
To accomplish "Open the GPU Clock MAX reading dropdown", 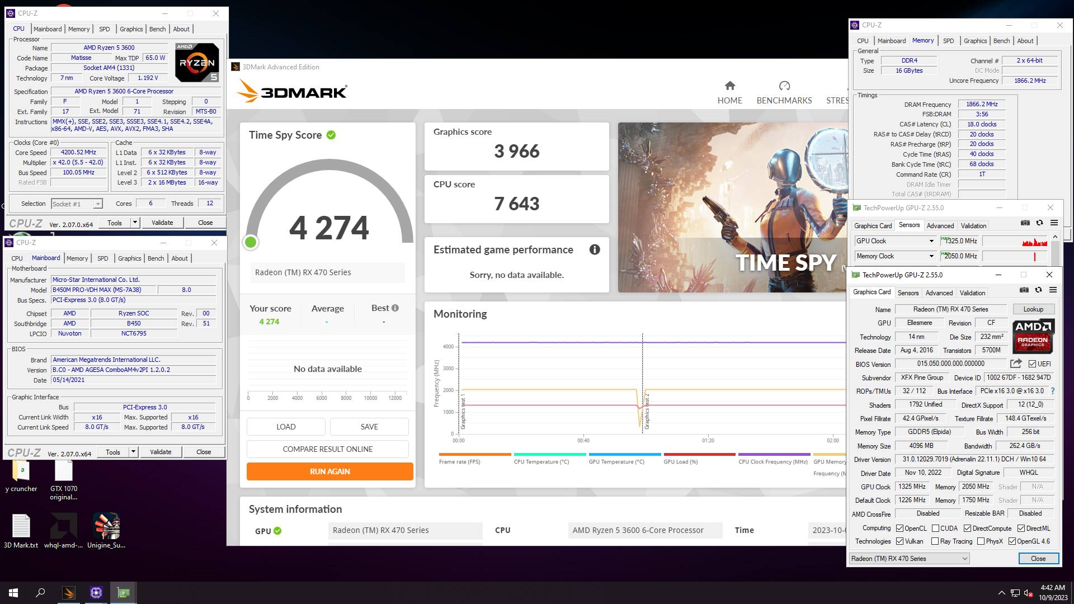I will coord(960,241).
